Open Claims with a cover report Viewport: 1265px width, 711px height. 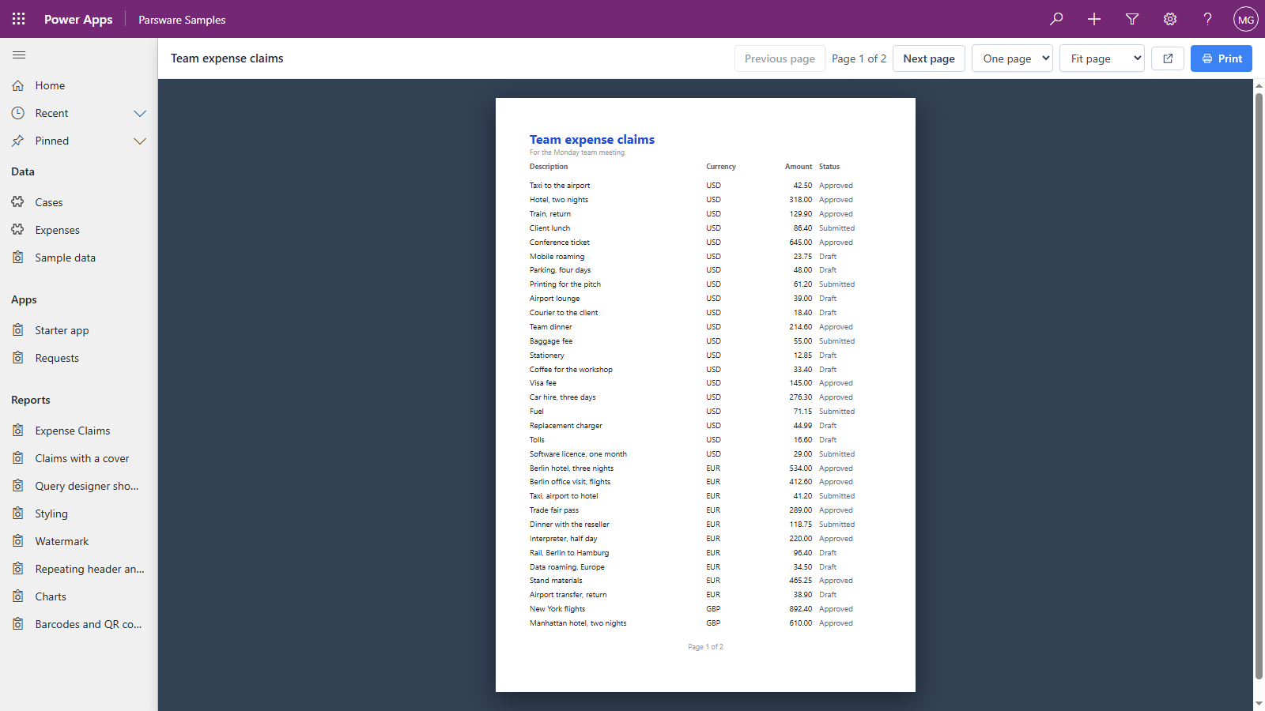[x=79, y=458]
